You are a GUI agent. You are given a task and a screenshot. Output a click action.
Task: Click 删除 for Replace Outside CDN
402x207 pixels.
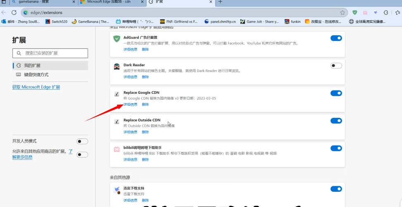(x=145, y=132)
